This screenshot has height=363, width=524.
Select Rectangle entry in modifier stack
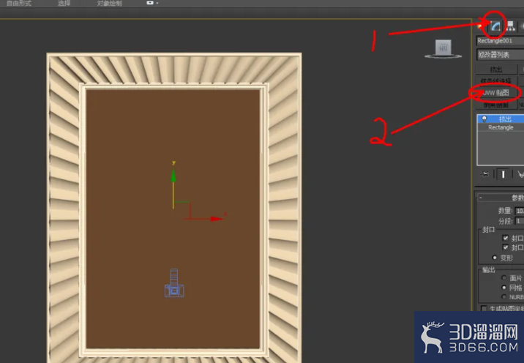(x=501, y=127)
